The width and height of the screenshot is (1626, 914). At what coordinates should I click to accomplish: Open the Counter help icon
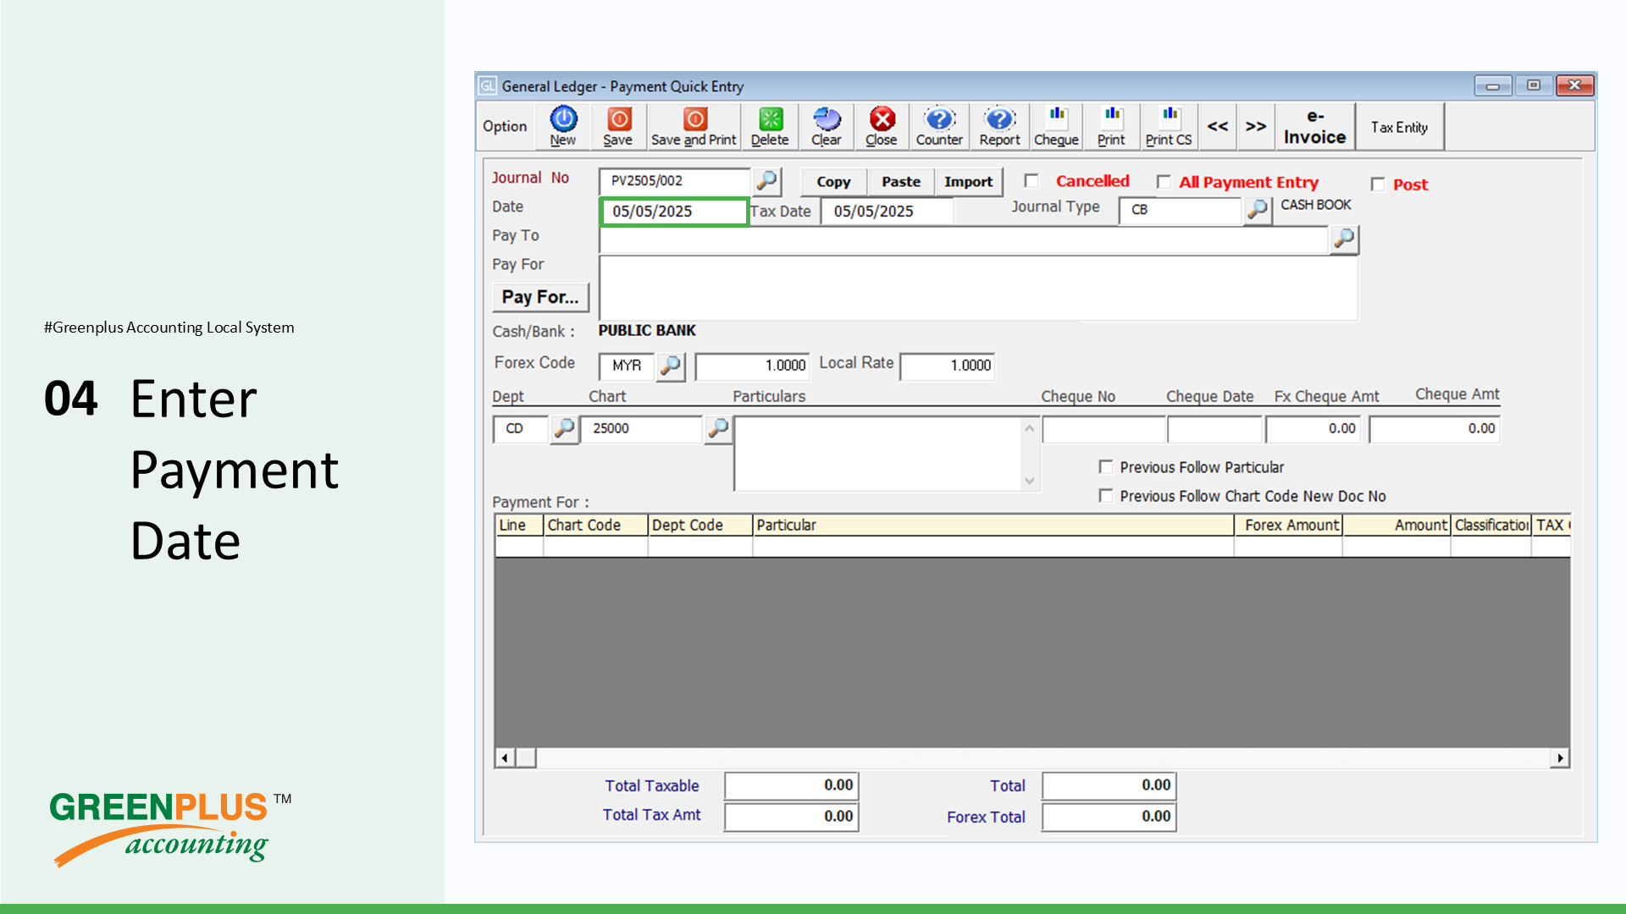pyautogui.click(x=939, y=127)
